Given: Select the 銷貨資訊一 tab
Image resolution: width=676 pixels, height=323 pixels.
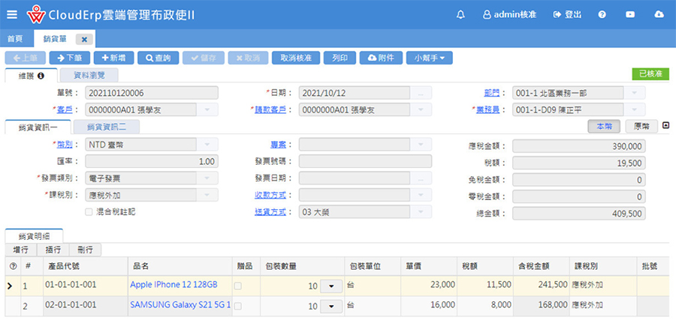Looking at the screenshot, I should [38, 127].
